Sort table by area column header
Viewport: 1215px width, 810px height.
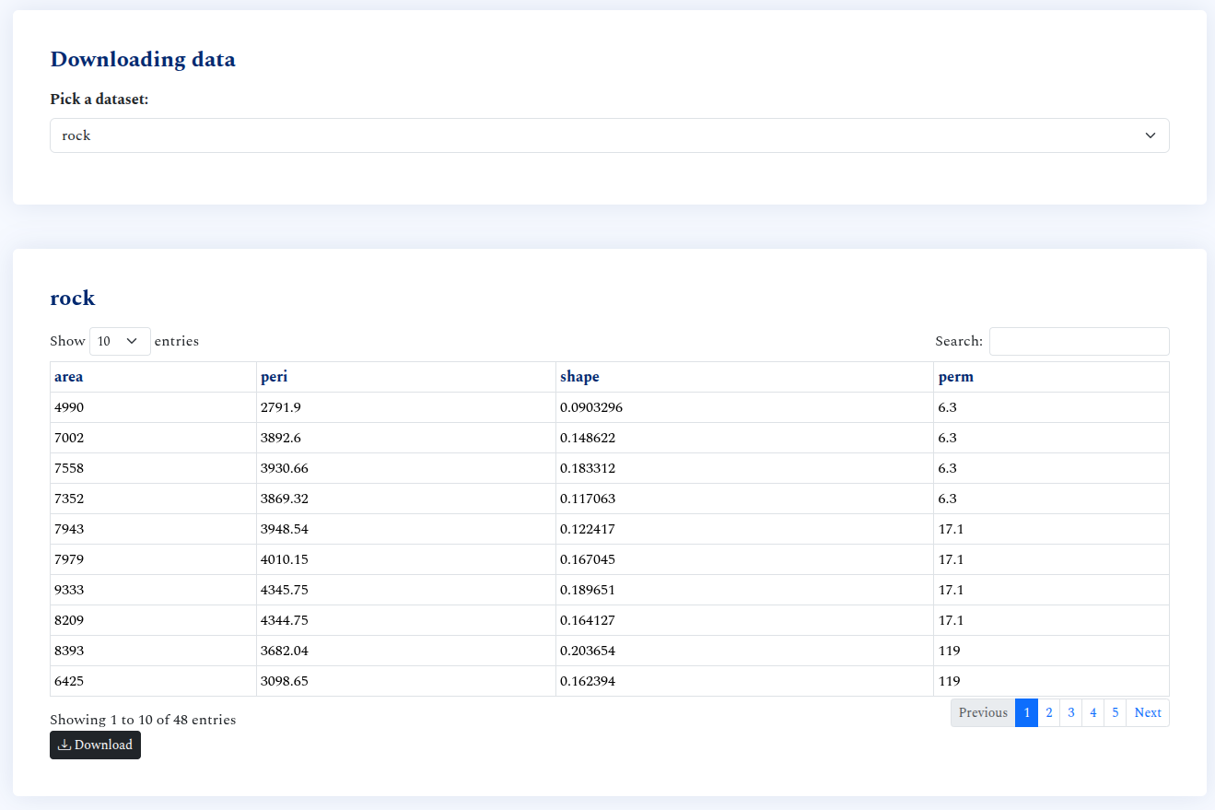point(69,377)
